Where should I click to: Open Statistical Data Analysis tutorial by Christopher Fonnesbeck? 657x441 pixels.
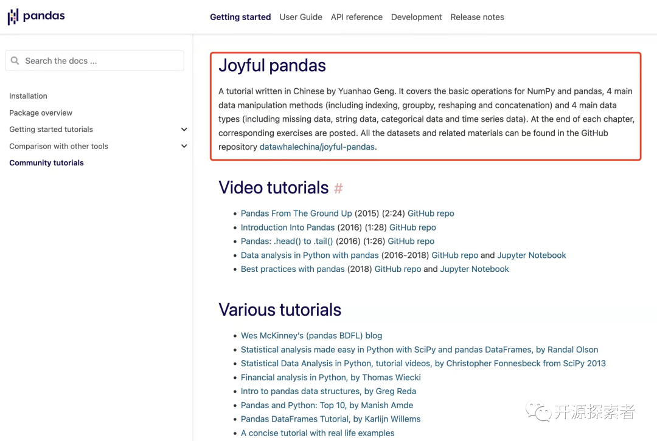[423, 364]
